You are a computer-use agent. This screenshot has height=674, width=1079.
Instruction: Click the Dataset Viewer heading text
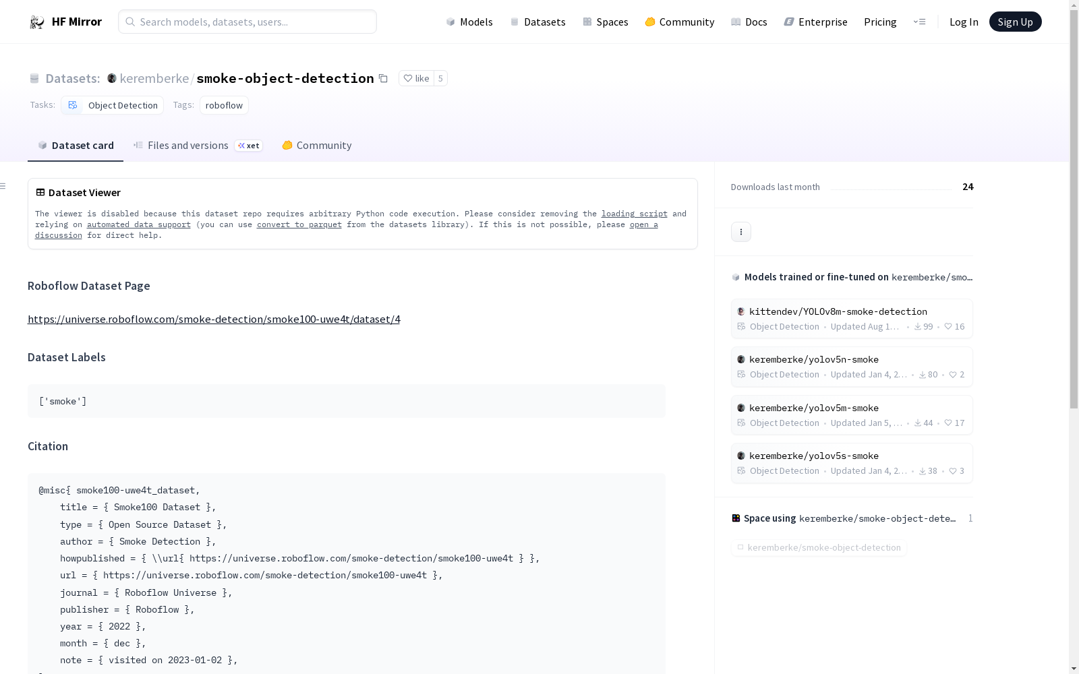click(x=84, y=192)
